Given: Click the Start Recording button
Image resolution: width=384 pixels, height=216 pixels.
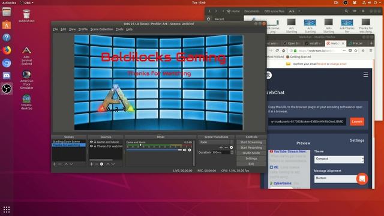Looking at the screenshot, I should point(251,148).
